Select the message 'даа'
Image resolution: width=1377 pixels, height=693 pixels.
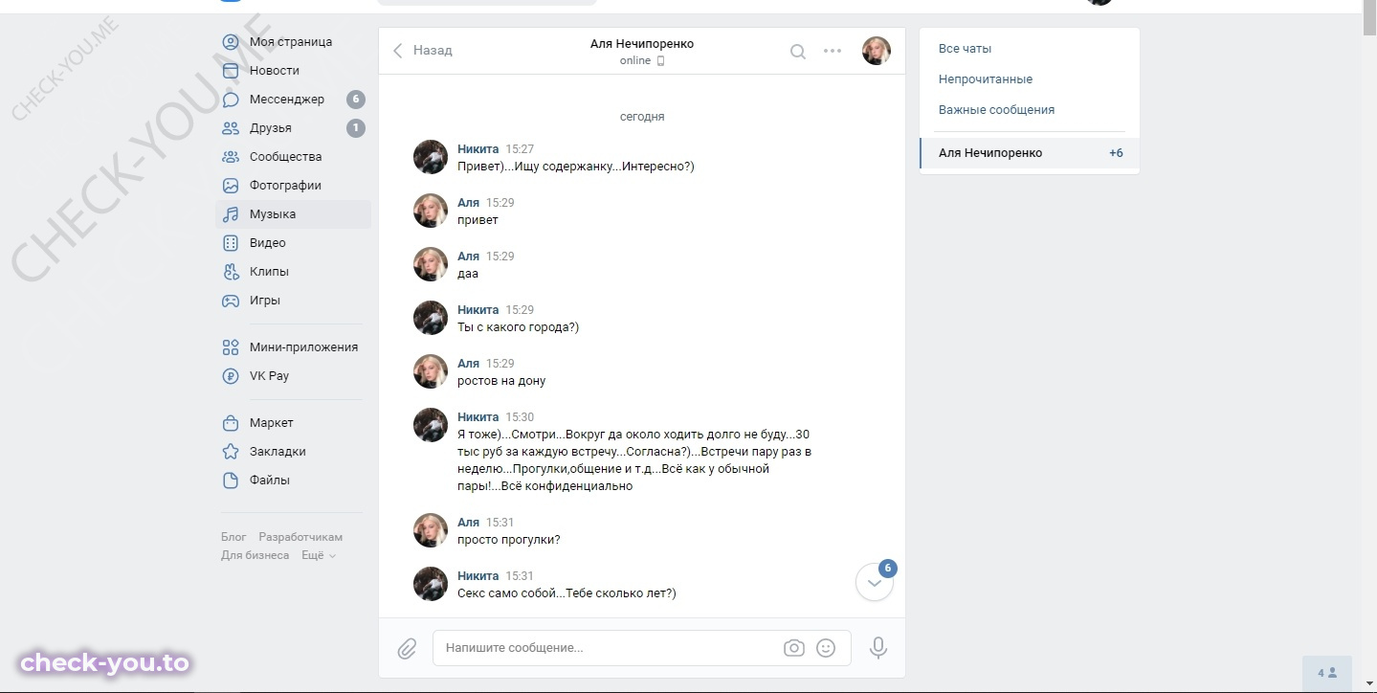click(x=468, y=274)
